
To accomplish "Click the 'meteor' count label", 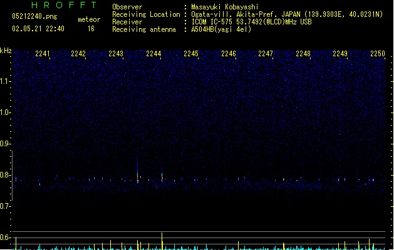I will pyautogui.click(x=89, y=19).
